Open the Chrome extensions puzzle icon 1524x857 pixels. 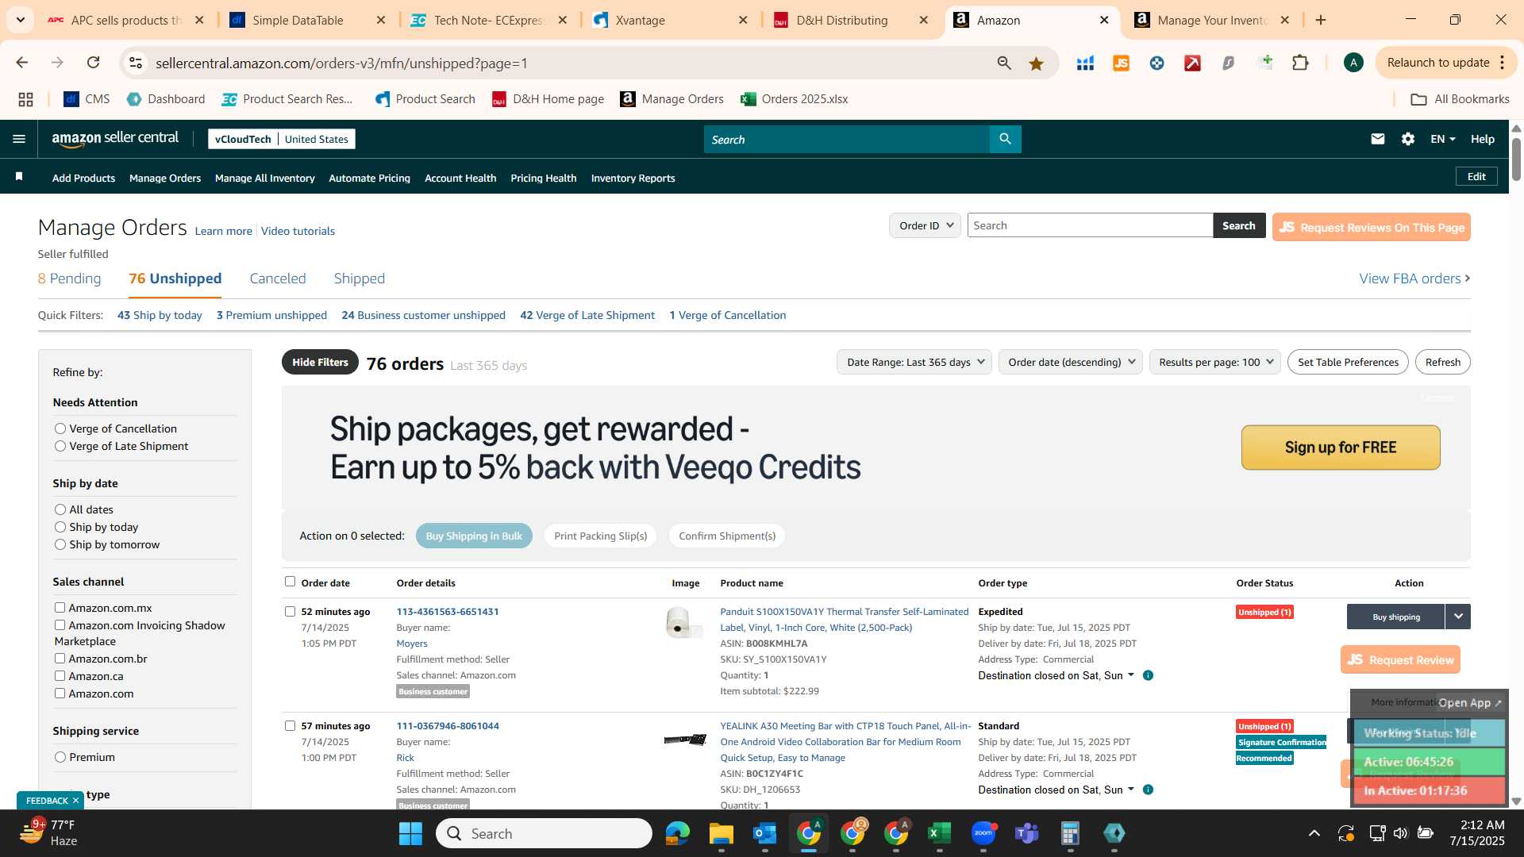click(1300, 63)
